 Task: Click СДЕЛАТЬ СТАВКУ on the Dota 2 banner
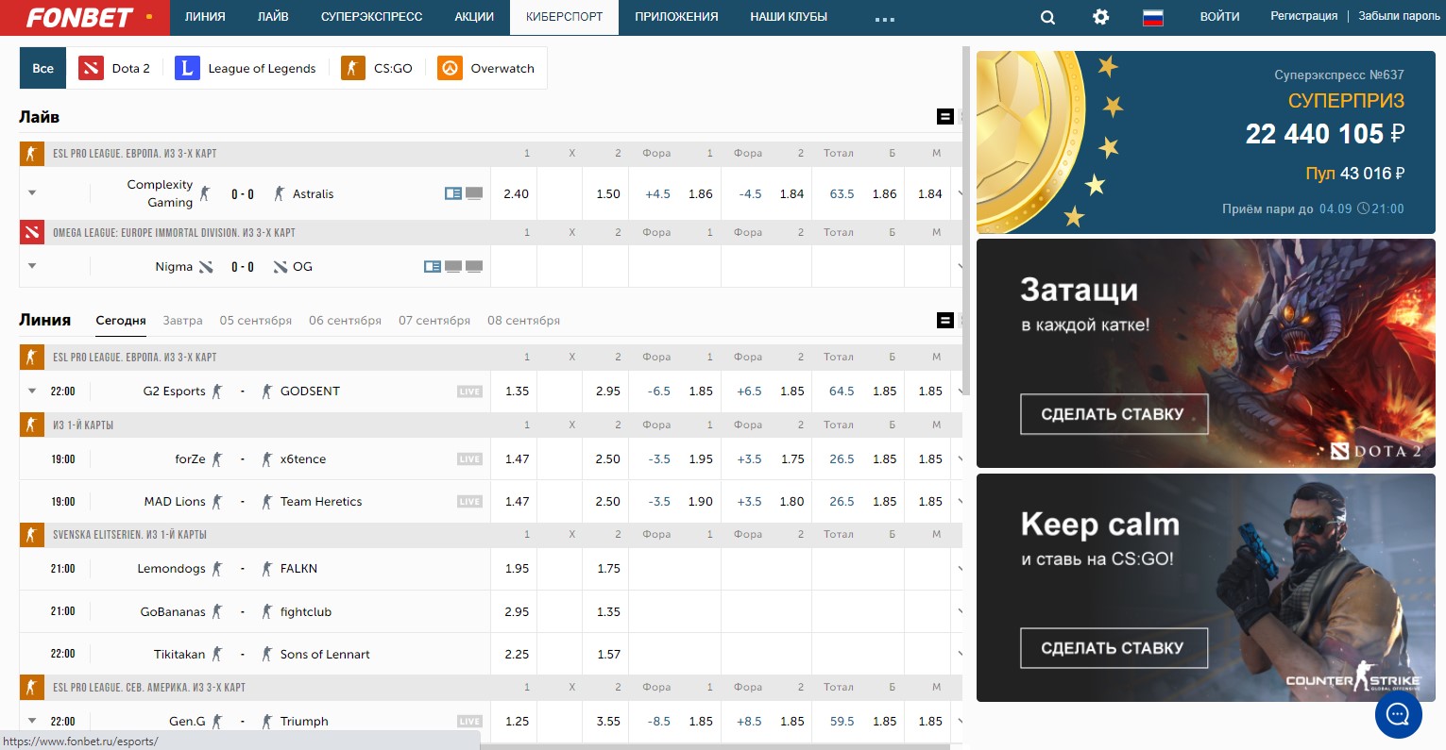coord(1114,414)
